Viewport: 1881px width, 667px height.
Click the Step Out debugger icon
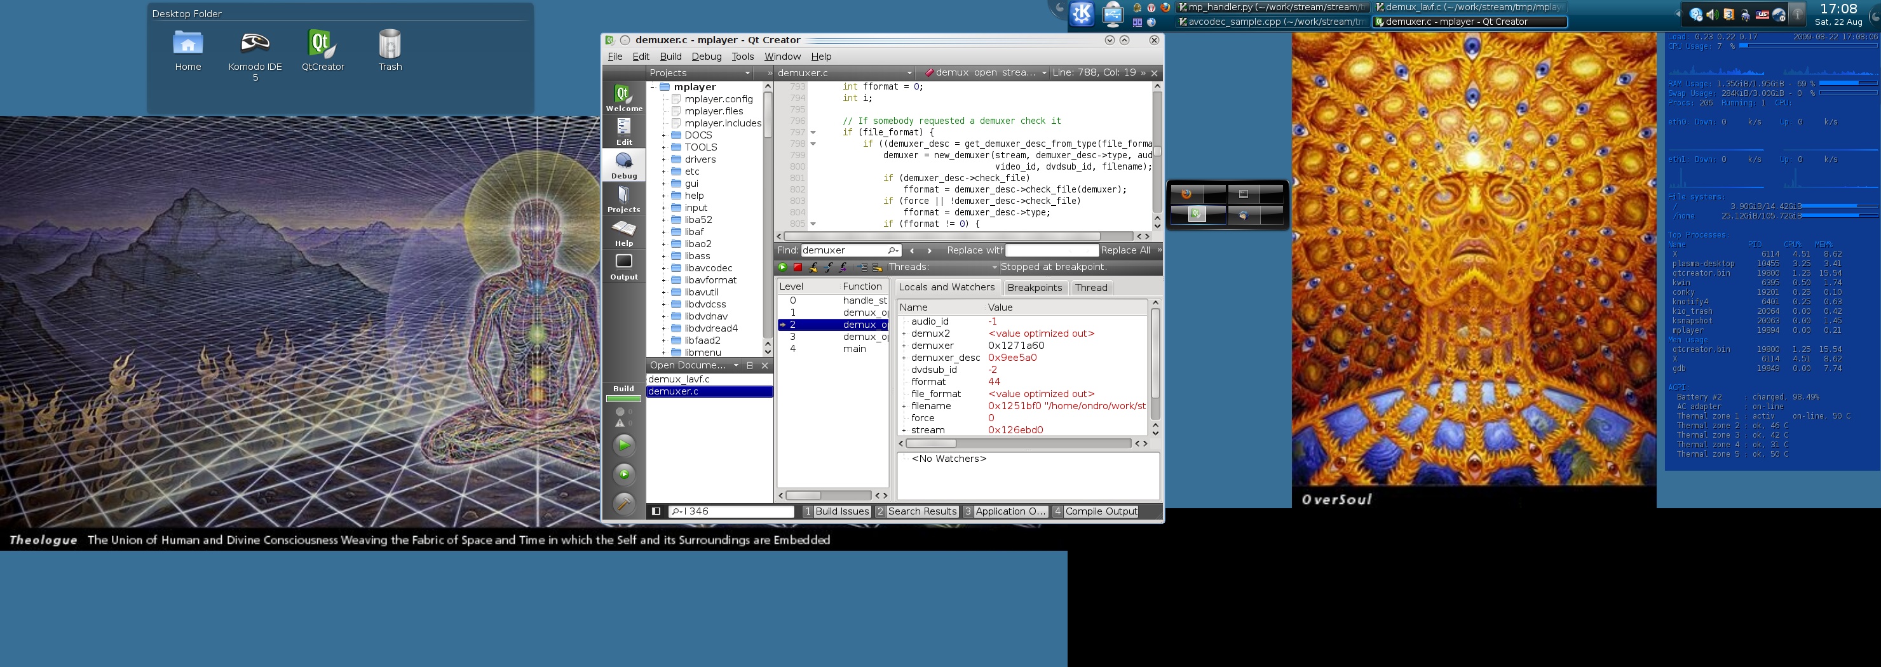point(843,267)
